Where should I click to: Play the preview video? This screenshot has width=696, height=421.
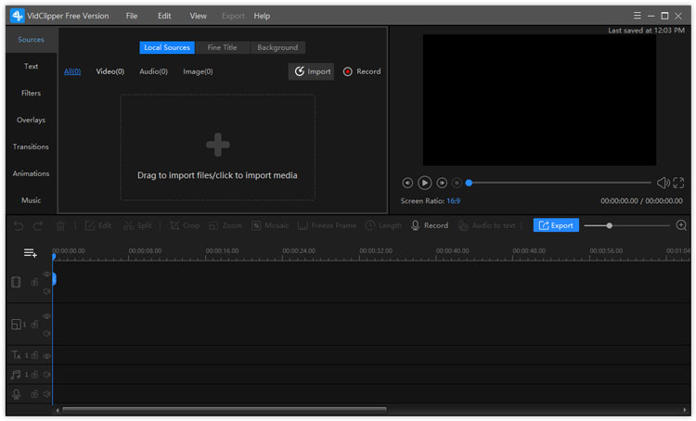[425, 183]
